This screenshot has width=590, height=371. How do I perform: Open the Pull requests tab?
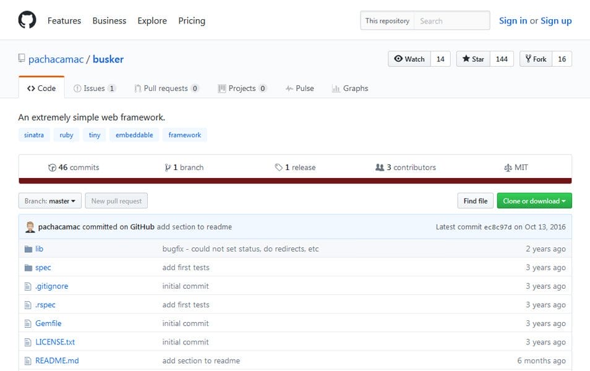[x=166, y=88]
